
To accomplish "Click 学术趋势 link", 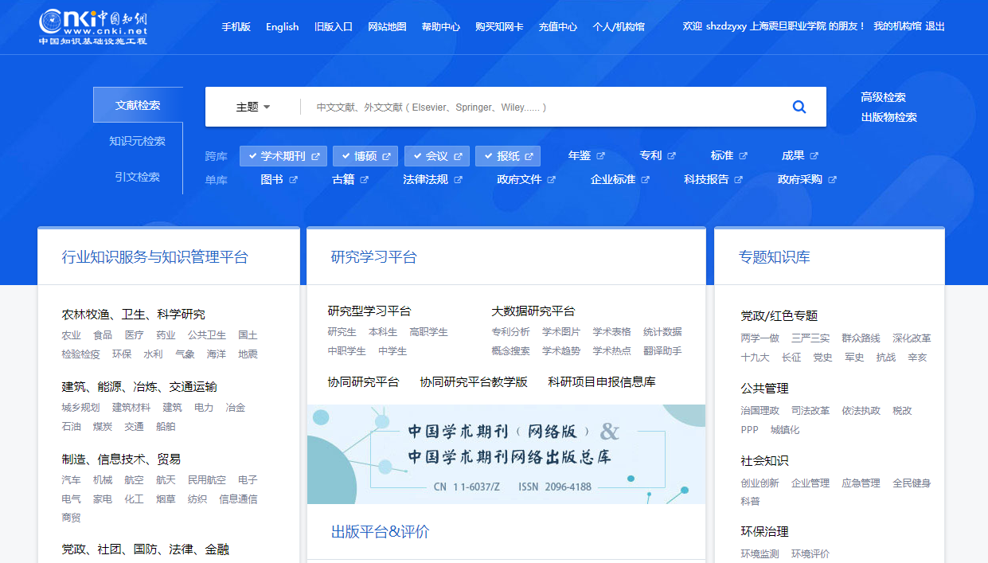I will click(561, 351).
